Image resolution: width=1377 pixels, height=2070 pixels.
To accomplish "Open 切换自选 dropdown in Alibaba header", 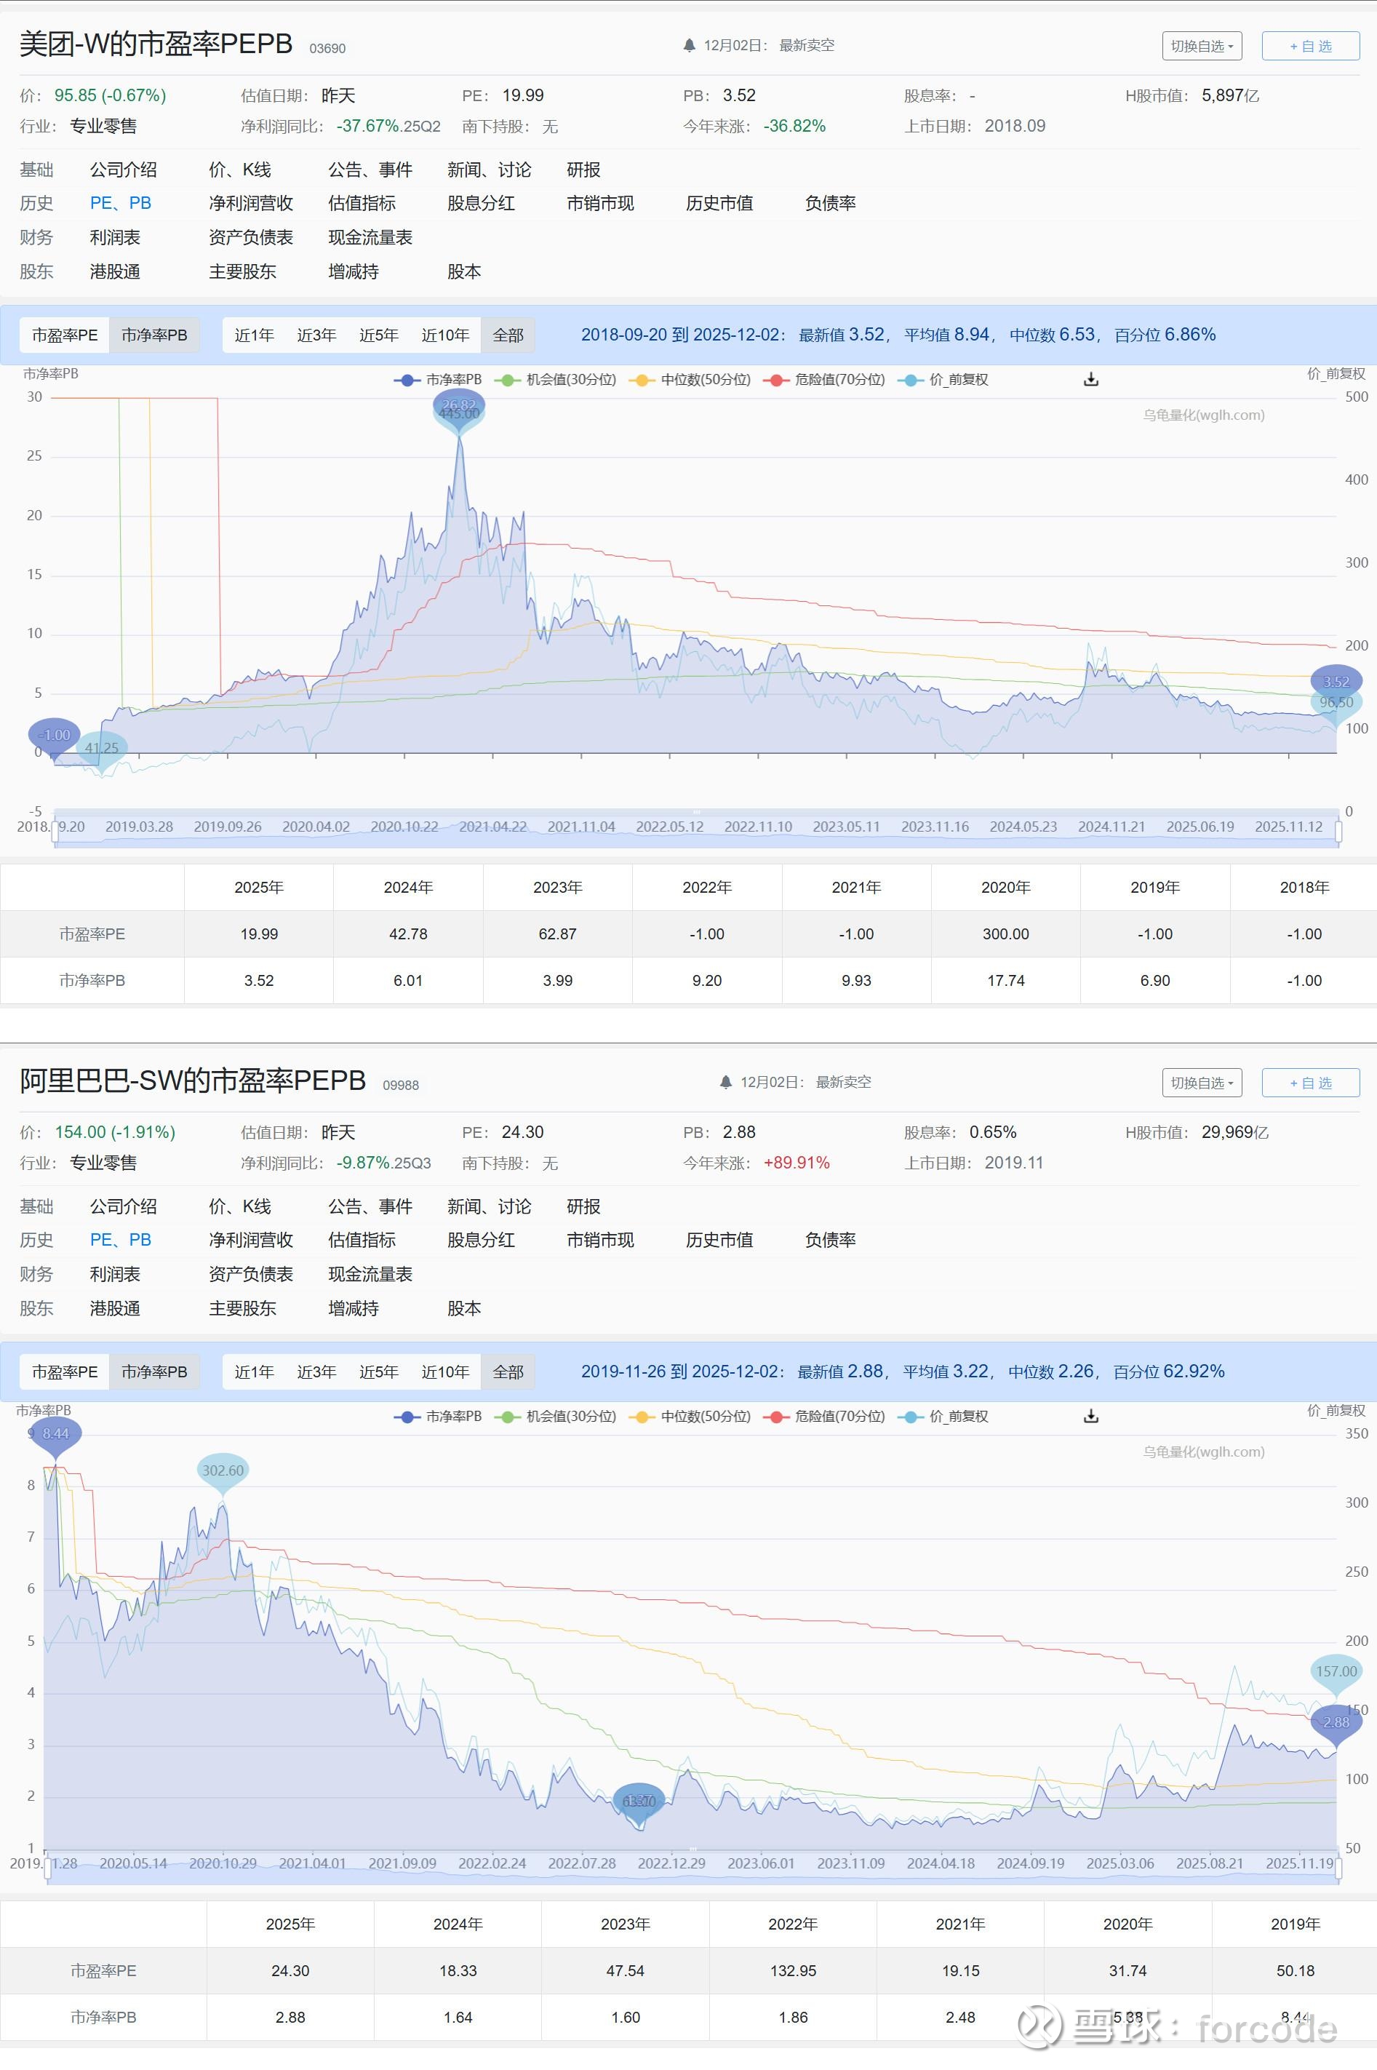I will coord(1202,1082).
